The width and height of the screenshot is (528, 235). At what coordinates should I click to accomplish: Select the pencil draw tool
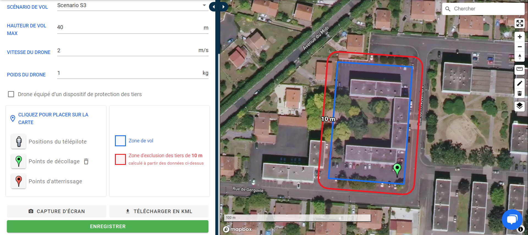pyautogui.click(x=519, y=83)
